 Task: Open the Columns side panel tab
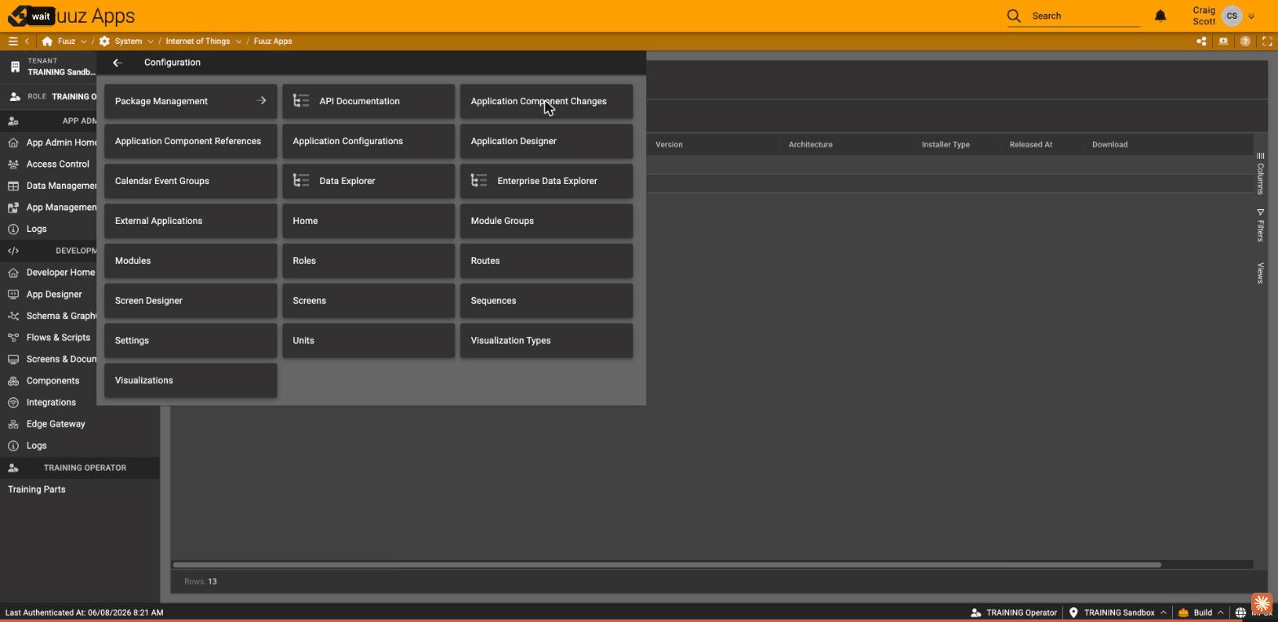[x=1260, y=173]
